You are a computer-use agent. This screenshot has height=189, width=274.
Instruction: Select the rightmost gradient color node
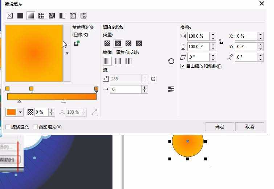(x=96, y=89)
